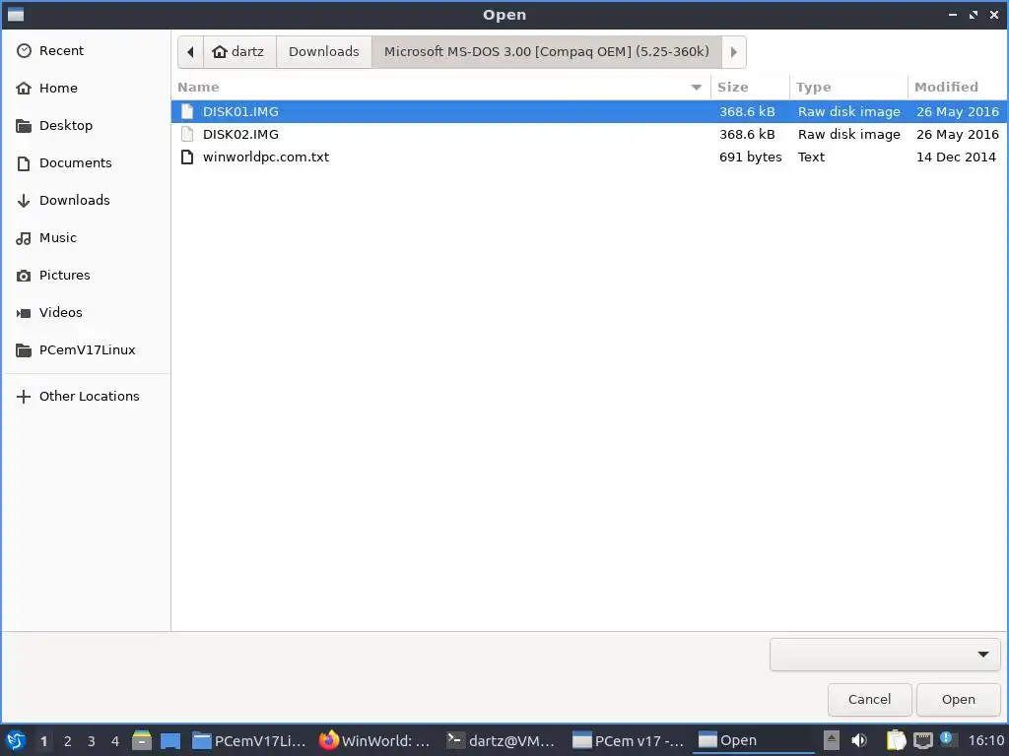Open the start menu icon in taskbar
Screen dimensions: 1009x756
point(16,740)
